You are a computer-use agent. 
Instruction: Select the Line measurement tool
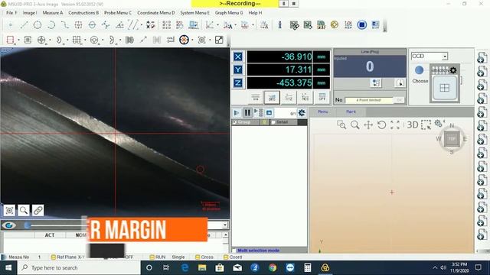[24, 24]
